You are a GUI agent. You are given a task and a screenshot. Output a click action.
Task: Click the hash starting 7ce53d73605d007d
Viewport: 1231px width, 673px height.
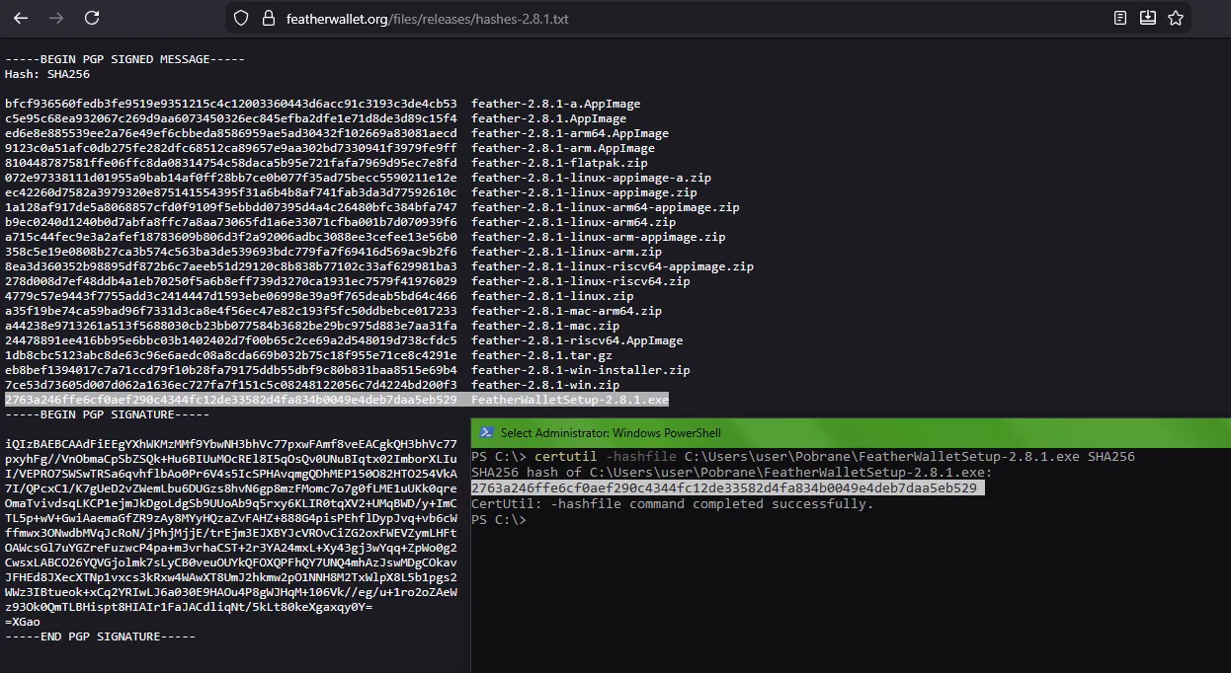(231, 385)
